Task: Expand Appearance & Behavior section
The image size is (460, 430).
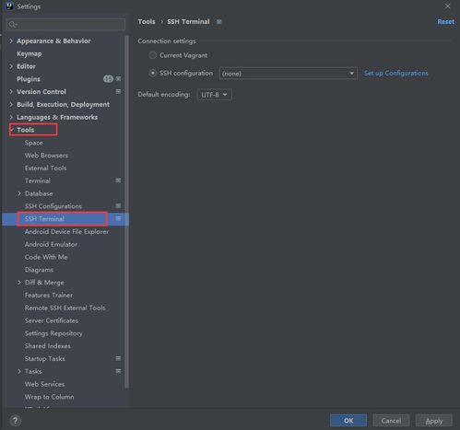Action: [11, 41]
